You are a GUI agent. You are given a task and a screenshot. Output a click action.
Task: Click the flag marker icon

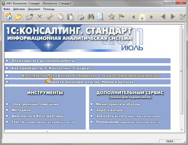[x=122, y=17]
